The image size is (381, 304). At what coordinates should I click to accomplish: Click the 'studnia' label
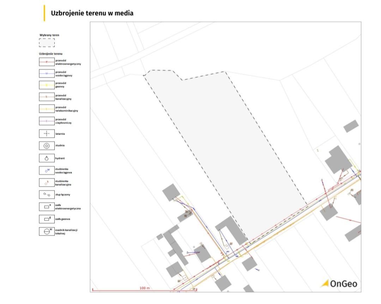tap(60, 145)
